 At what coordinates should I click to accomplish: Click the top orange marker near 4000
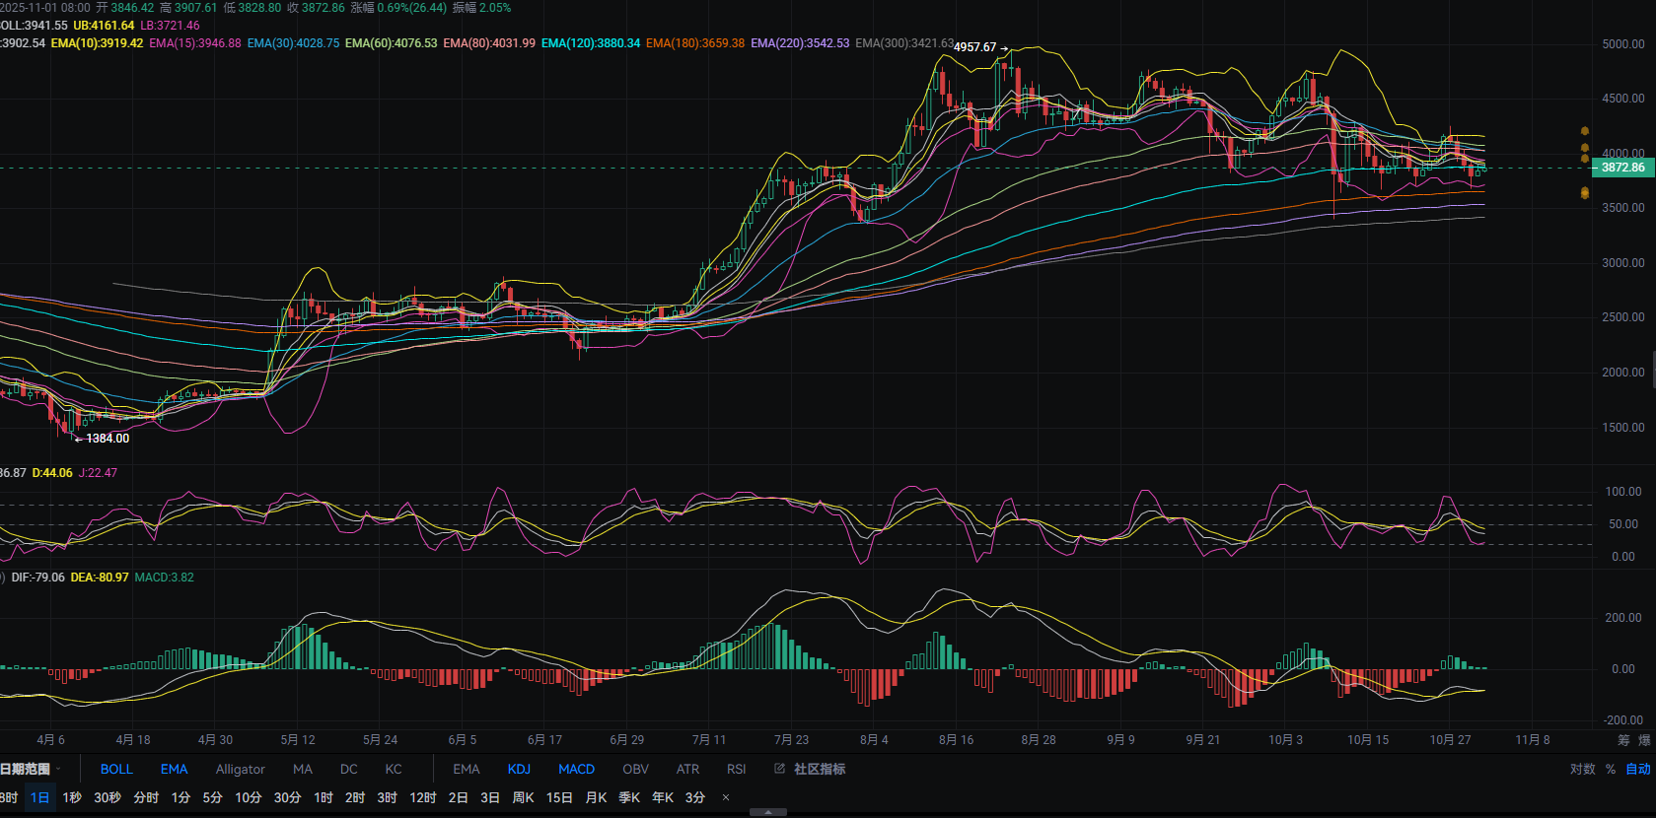pos(1584,131)
